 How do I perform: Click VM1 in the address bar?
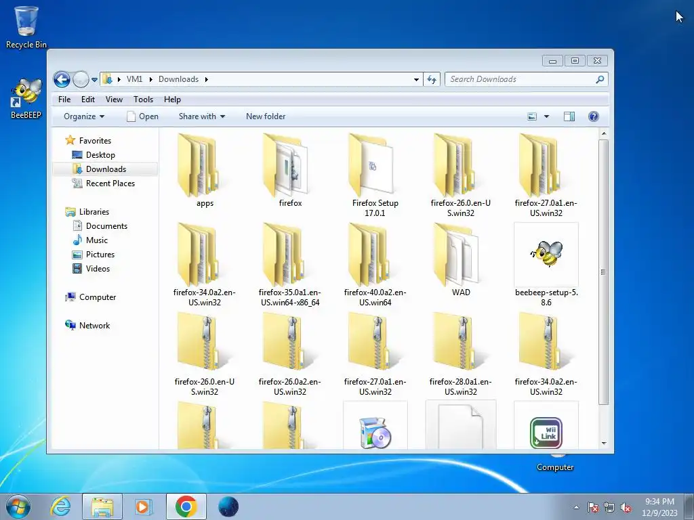[x=134, y=80]
